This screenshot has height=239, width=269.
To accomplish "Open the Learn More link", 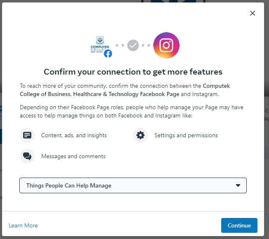I will (23, 225).
